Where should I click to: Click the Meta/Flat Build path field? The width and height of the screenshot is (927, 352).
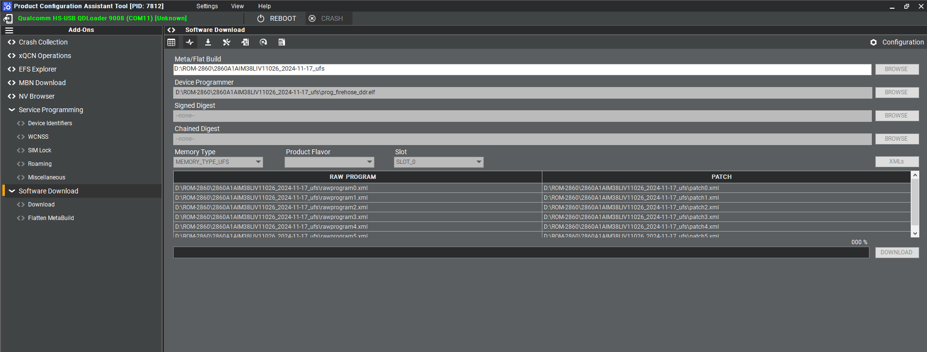522,69
